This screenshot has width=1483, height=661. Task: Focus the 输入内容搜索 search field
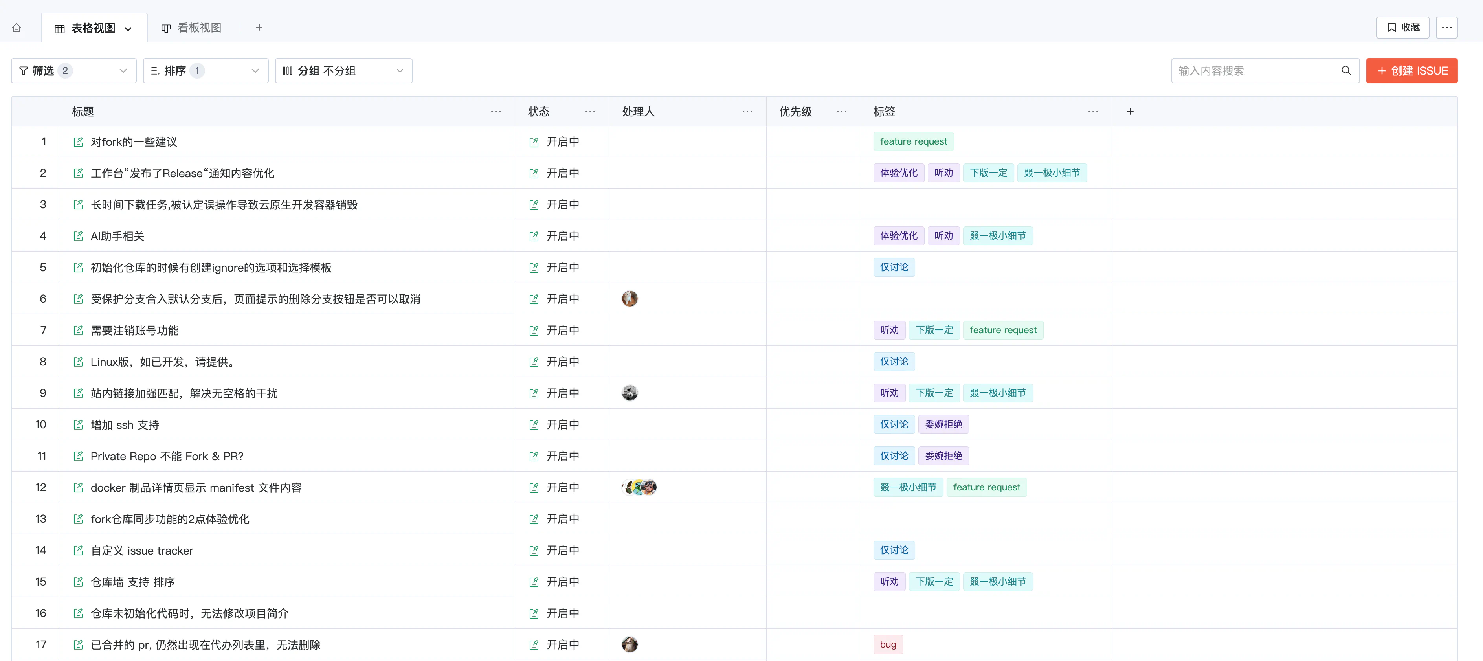click(1255, 71)
